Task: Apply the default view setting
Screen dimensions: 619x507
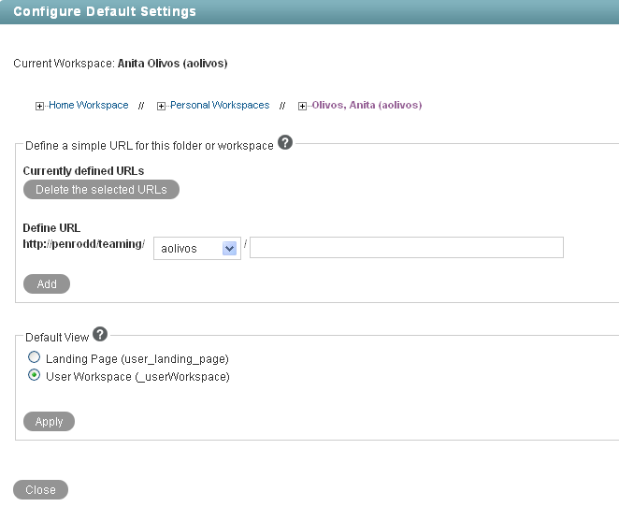Action: tap(49, 422)
